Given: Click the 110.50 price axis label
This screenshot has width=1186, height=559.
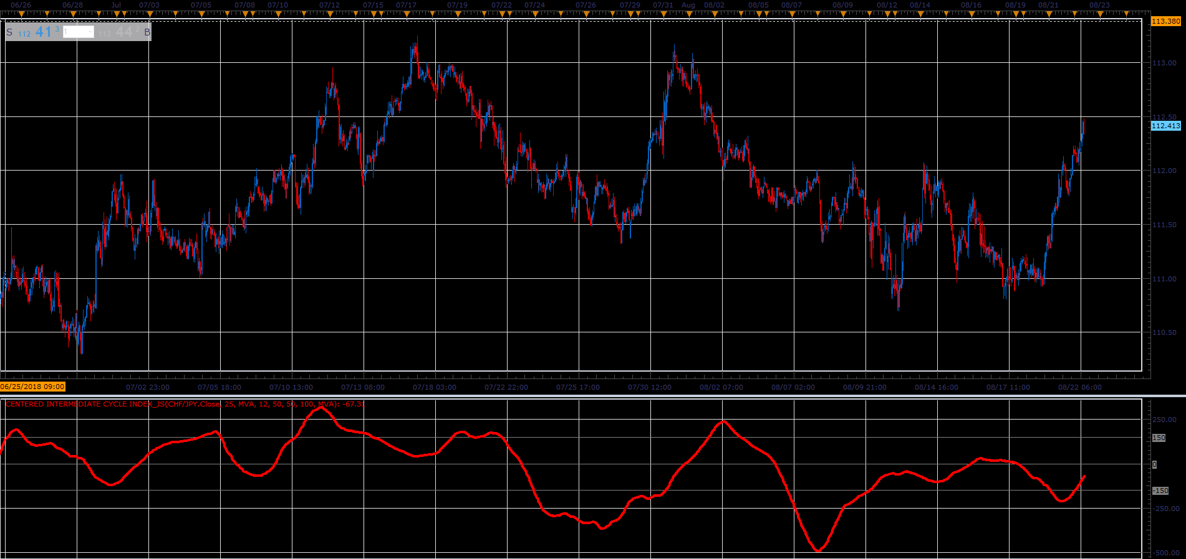Looking at the screenshot, I should [x=1164, y=332].
